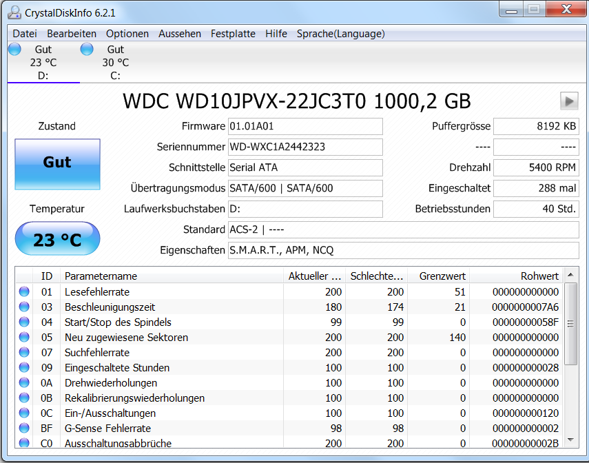Click status dot for Suchfehlerrate row
589x463 pixels.
pyautogui.click(x=24, y=352)
